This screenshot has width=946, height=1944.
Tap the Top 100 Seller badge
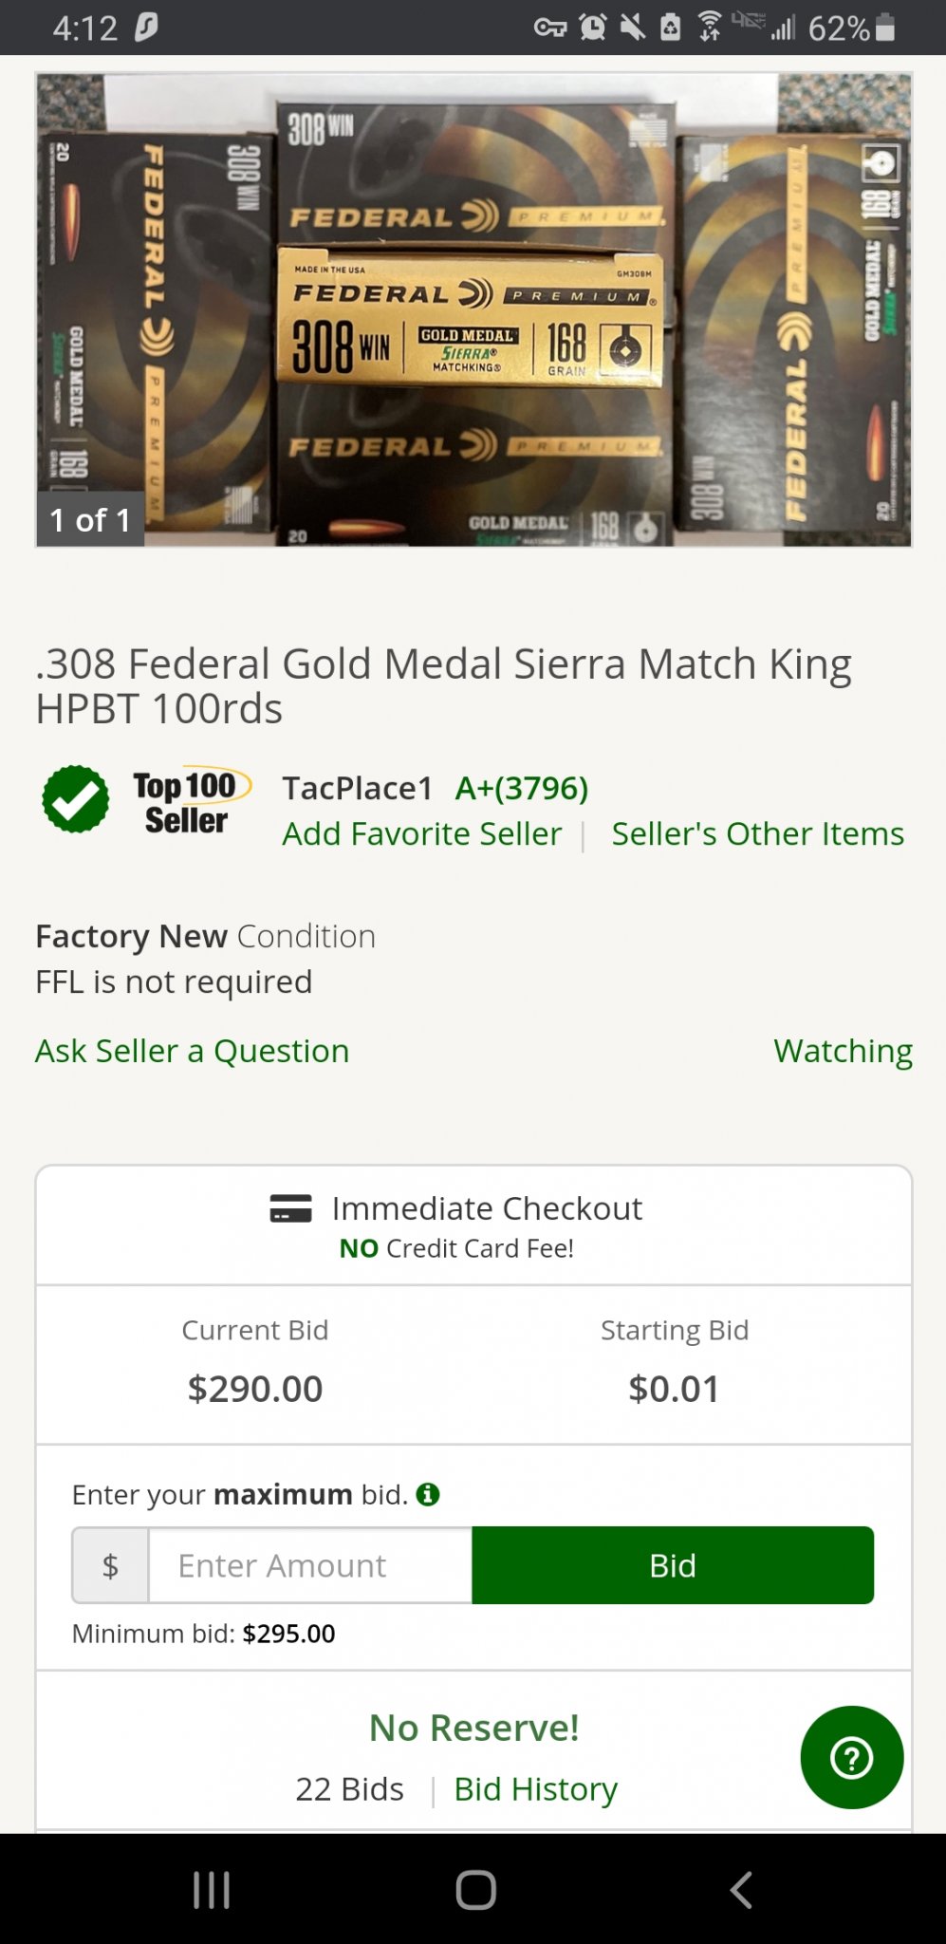pyautogui.click(x=189, y=802)
